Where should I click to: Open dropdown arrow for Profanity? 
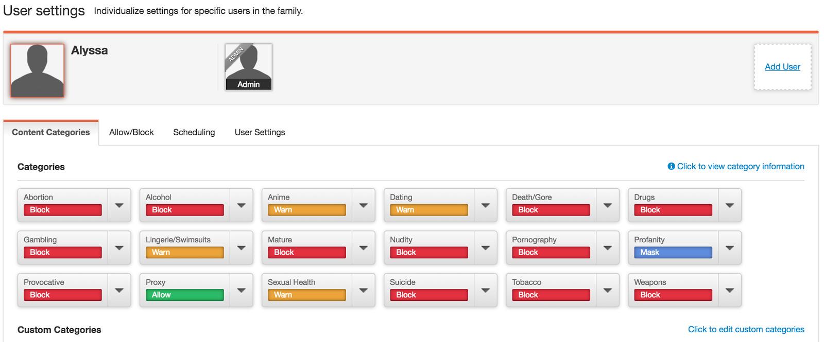pos(729,248)
